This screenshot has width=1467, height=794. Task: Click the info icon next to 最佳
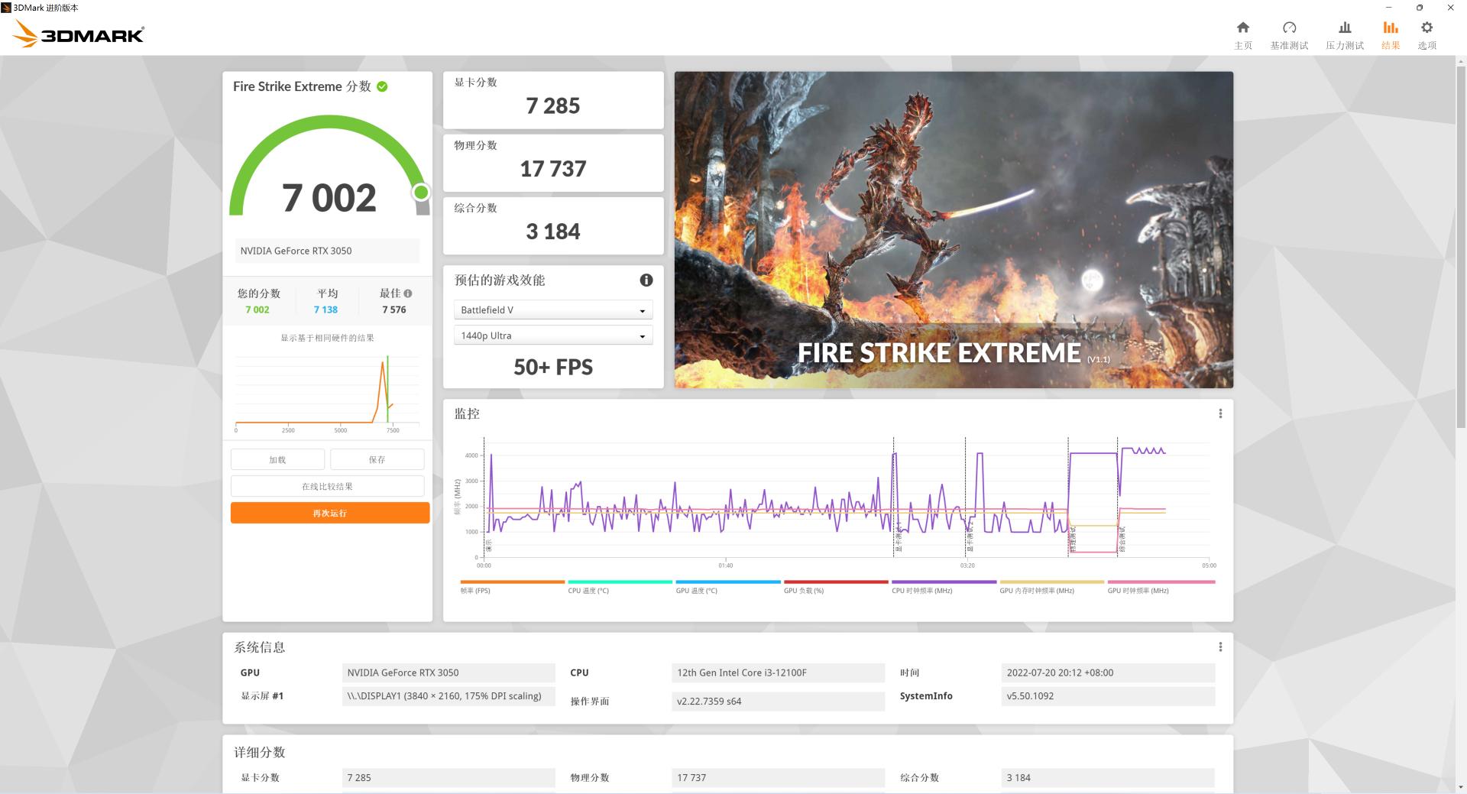[x=408, y=293]
